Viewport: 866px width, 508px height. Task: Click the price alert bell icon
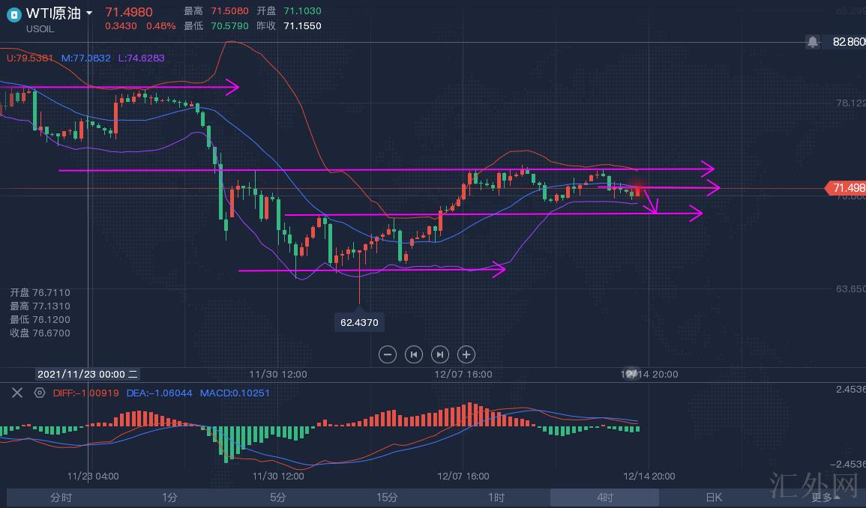[813, 42]
